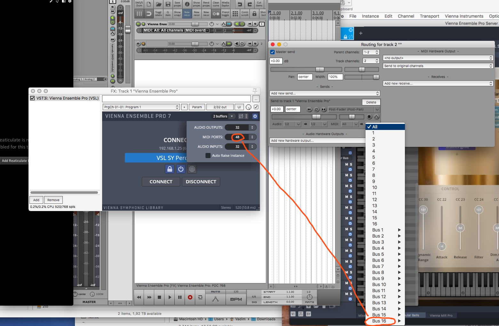This screenshot has height=326, width=499.
Task: Click the Pan 'center' field in Master send
Action: [305, 77]
